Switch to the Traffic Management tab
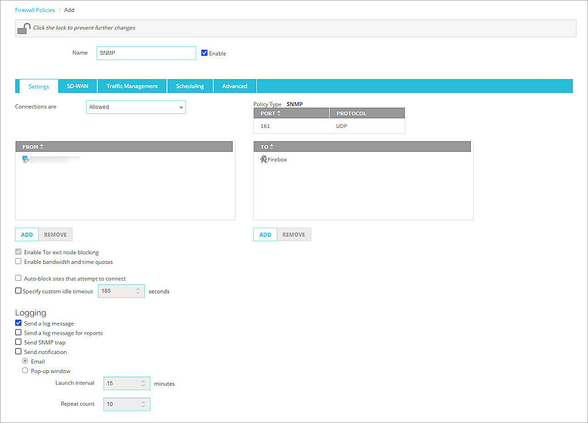 [131, 86]
